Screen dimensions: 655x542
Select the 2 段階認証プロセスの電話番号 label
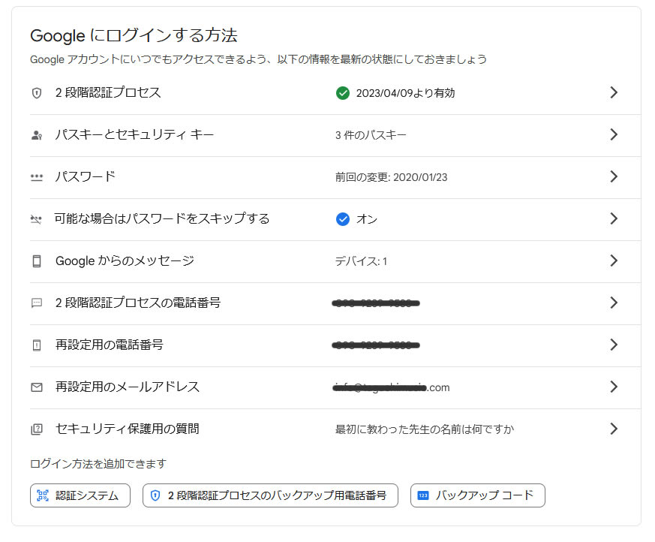click(x=138, y=303)
